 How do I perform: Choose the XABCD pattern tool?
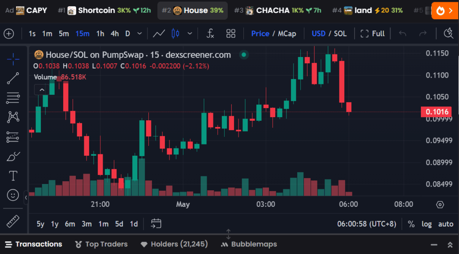[13, 117]
